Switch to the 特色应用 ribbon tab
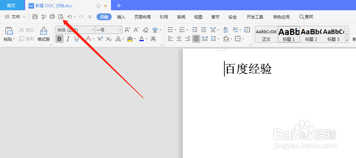This screenshot has width=356, height=158. click(x=281, y=17)
